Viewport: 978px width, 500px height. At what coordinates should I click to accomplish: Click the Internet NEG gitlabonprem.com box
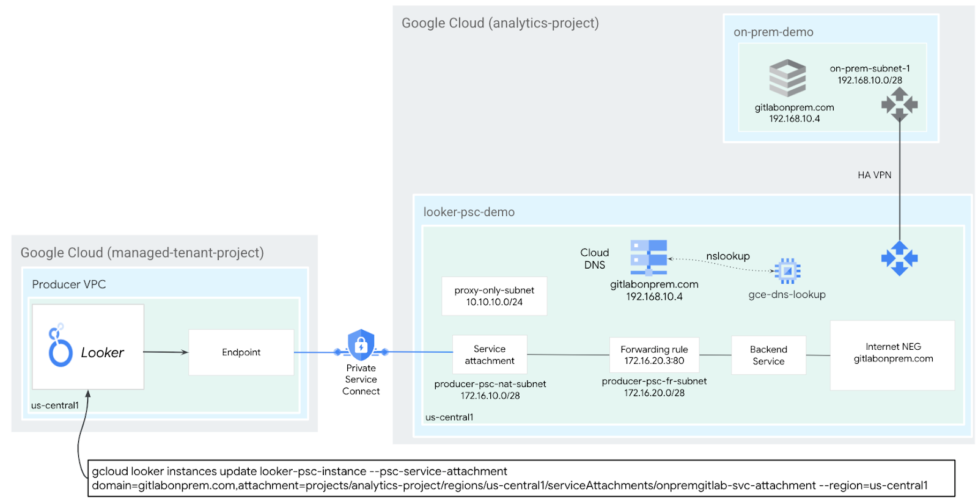[x=892, y=355]
